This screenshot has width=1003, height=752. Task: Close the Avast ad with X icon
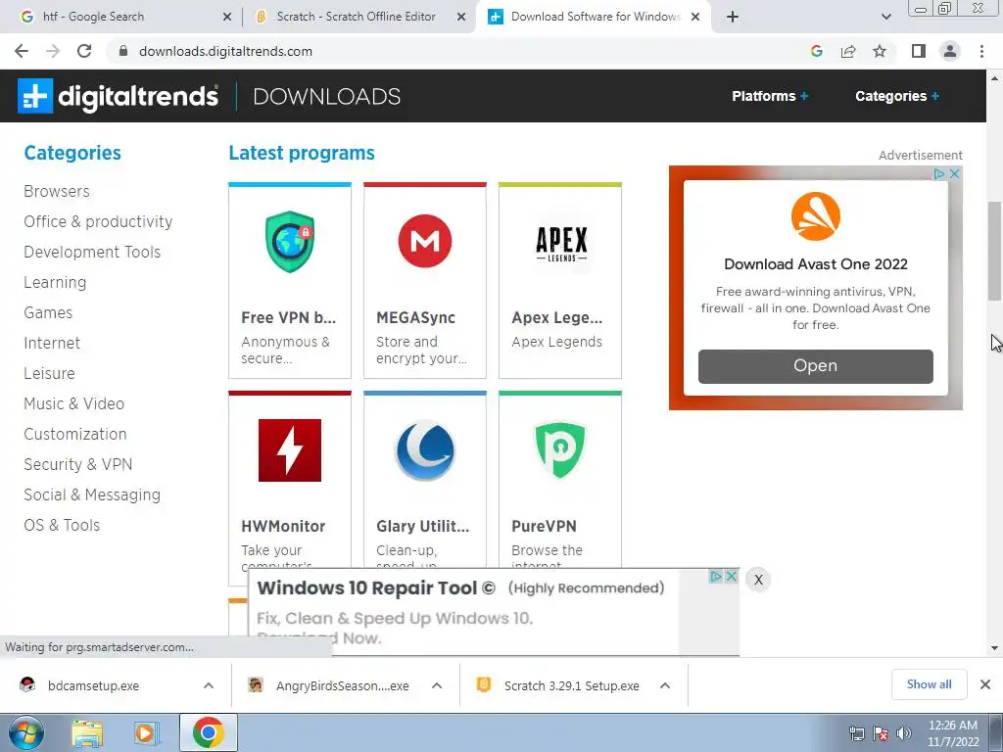click(x=954, y=174)
